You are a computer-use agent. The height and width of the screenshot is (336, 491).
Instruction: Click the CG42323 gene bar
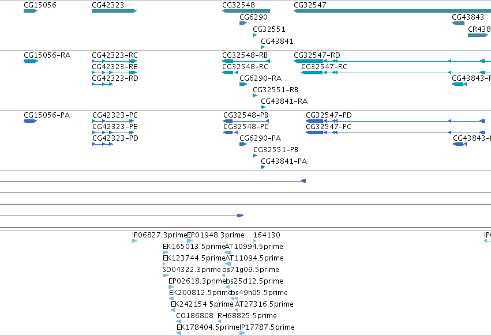click(114, 11)
